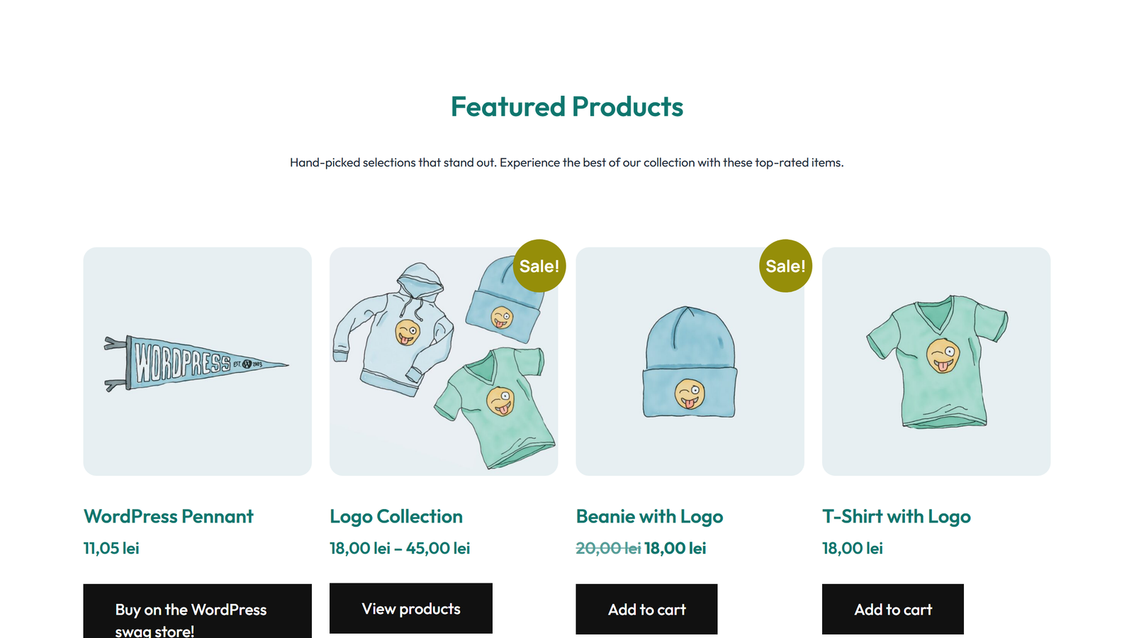Screen dimensions: 1134x638
Task: Click the 18,00 lei sale price on Beanie
Action: coord(674,547)
